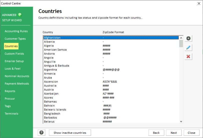
Task: Select the Algeria row
Action: point(111,46)
